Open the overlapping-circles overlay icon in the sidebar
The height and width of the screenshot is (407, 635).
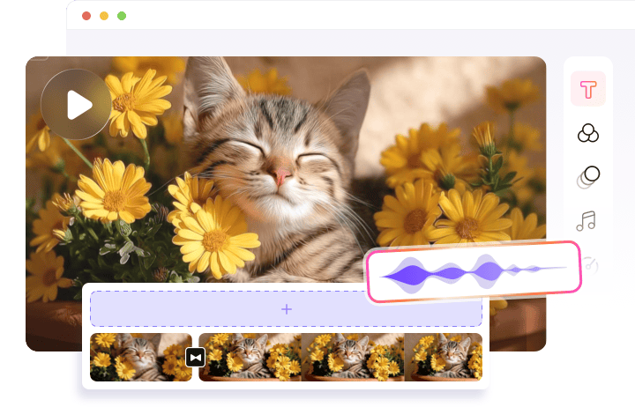588,177
